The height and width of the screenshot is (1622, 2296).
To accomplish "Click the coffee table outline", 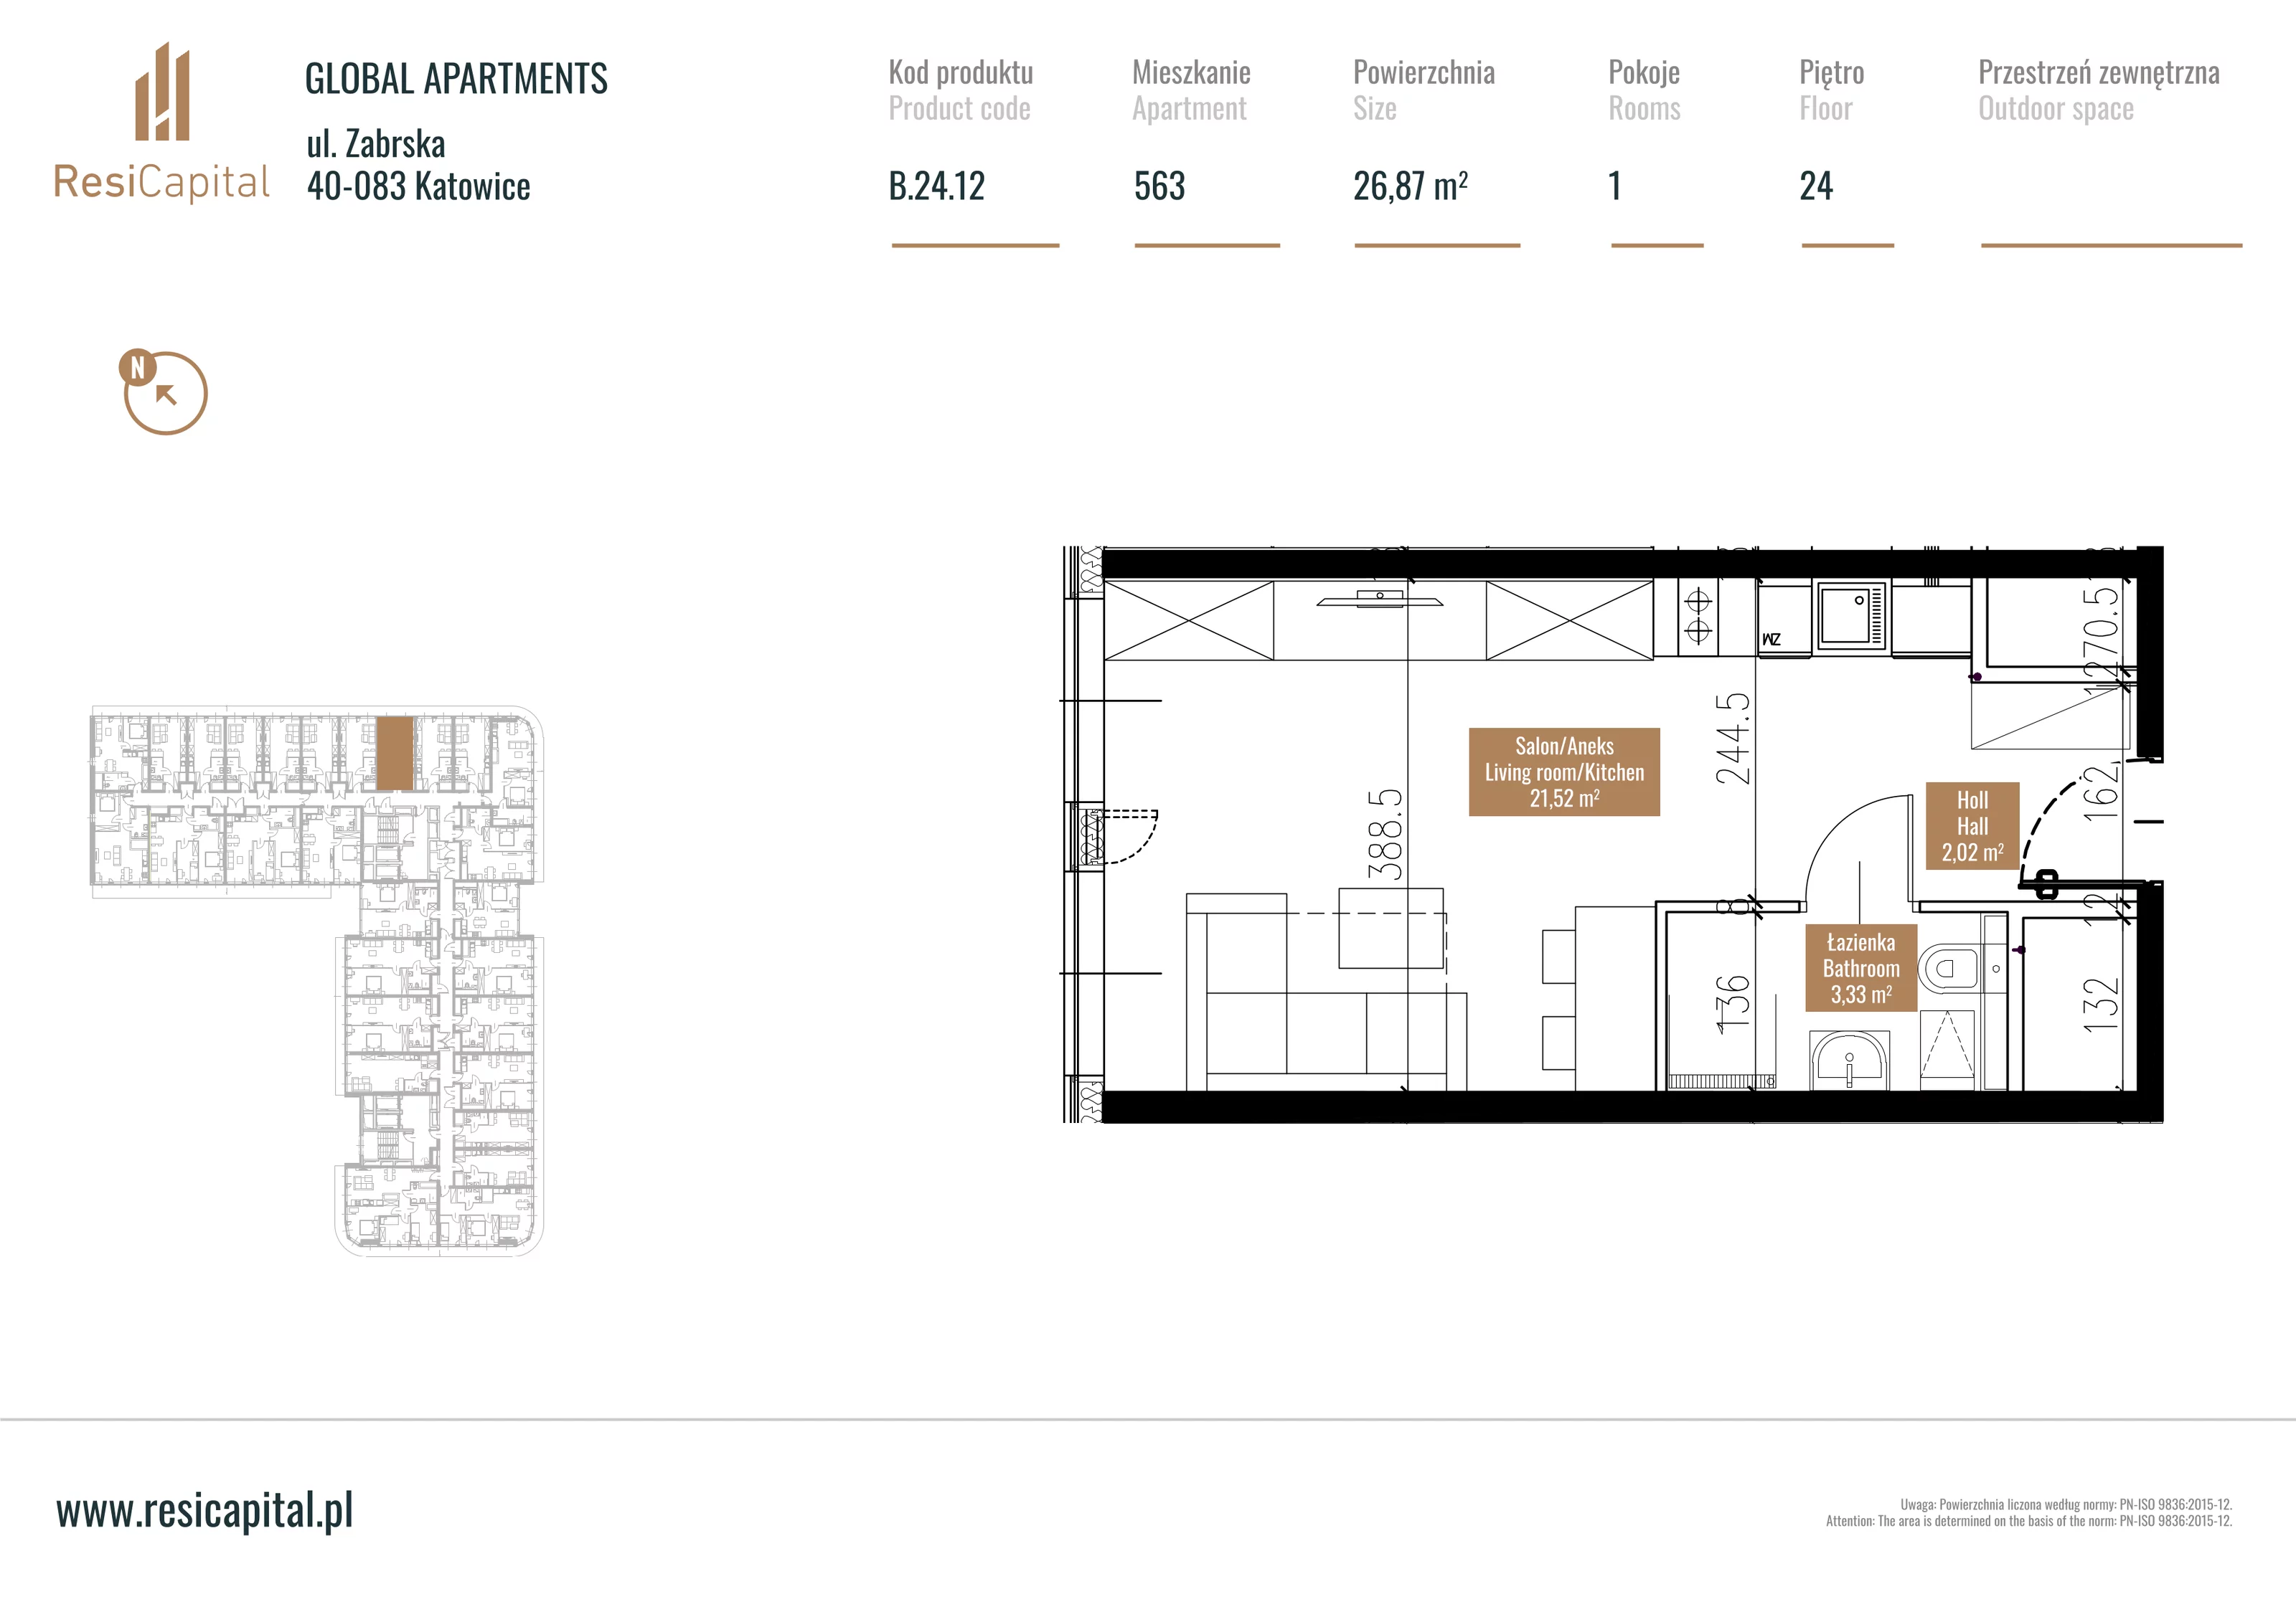I will (1391, 929).
